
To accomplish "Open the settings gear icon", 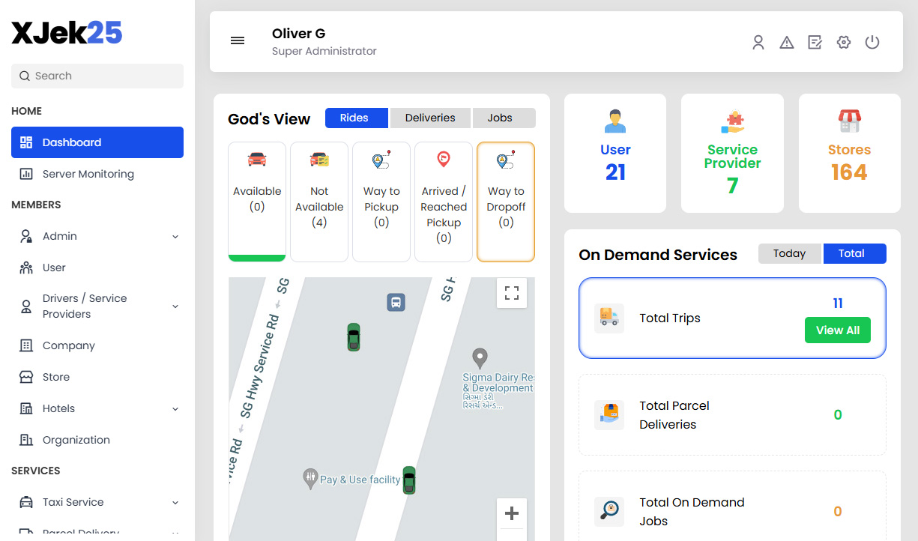I will coord(843,43).
